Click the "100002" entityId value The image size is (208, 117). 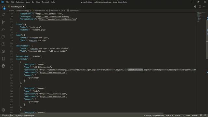[42, 88]
